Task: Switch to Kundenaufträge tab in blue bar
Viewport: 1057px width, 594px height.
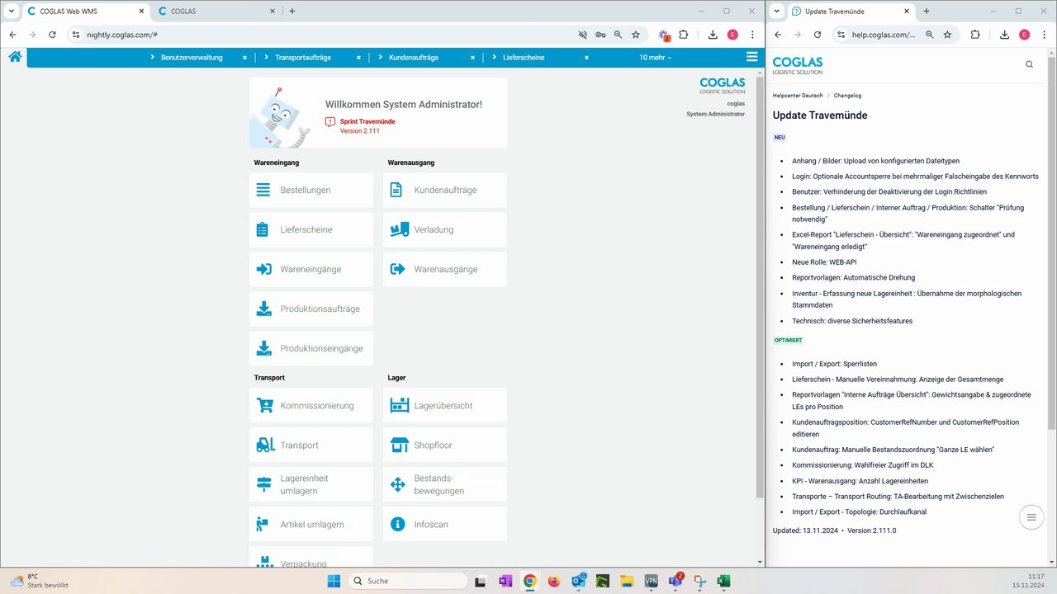Action: pyautogui.click(x=414, y=58)
